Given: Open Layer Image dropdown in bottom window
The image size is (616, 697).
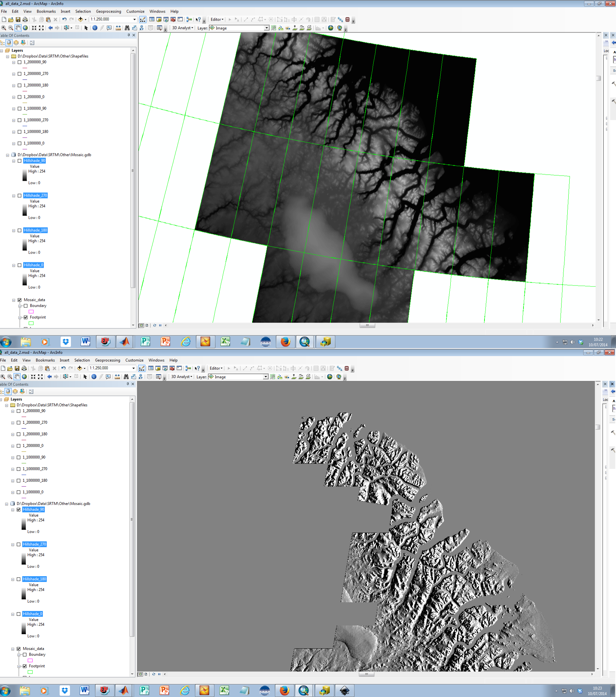Looking at the screenshot, I should pos(265,377).
